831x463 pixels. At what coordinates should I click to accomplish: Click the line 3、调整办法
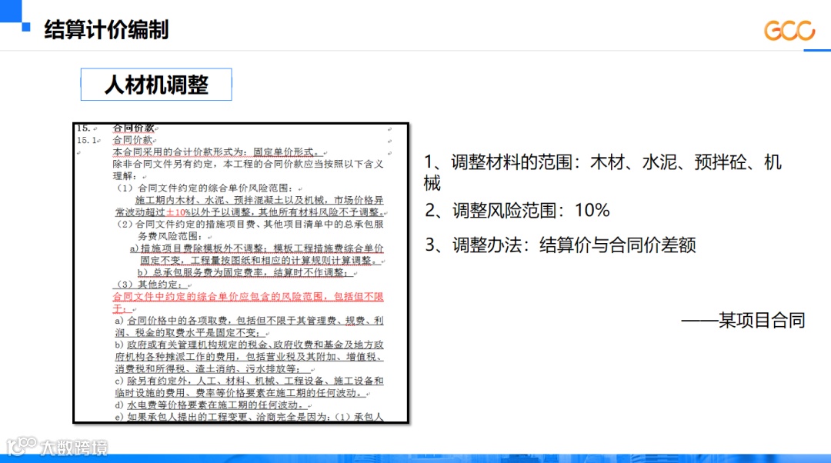click(x=560, y=245)
